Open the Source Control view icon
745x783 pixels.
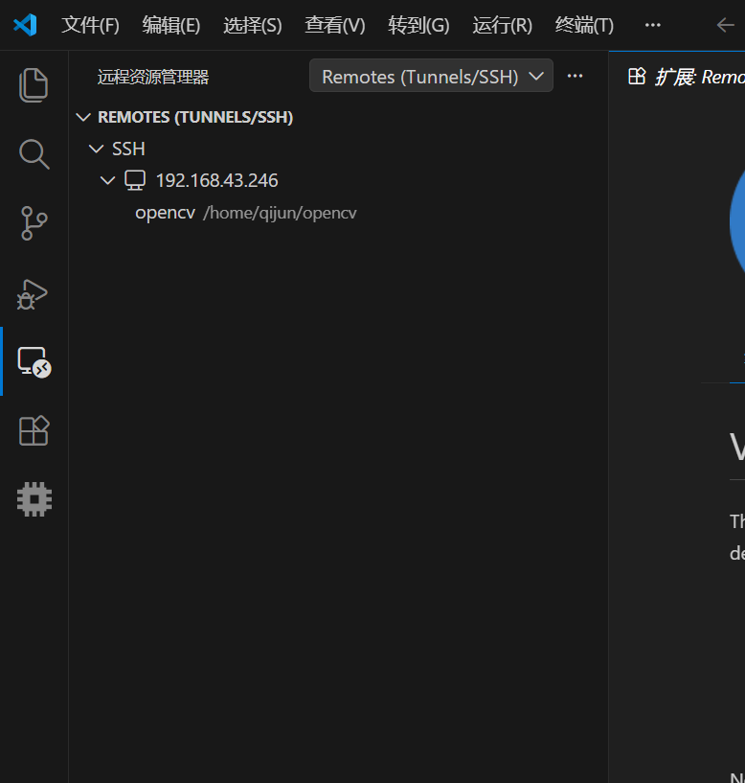pos(34,223)
